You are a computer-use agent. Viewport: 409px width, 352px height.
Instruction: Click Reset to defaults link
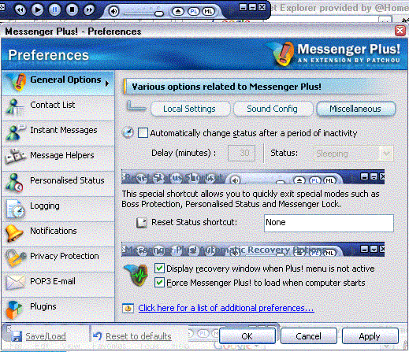[x=139, y=336]
